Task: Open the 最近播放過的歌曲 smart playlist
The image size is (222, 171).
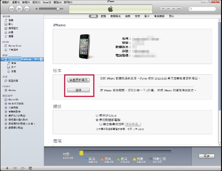Action: click(16, 120)
